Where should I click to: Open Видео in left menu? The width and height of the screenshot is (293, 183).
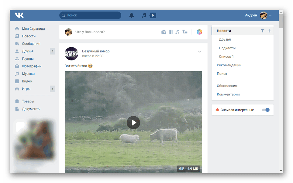[x=27, y=81]
